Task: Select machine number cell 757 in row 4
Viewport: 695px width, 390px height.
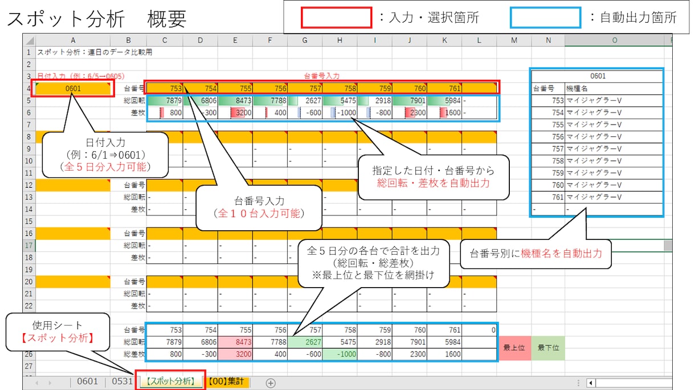Action: point(305,88)
